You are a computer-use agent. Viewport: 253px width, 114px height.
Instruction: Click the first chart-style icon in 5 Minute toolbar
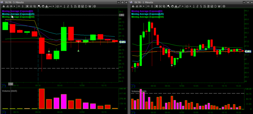point(3,6)
